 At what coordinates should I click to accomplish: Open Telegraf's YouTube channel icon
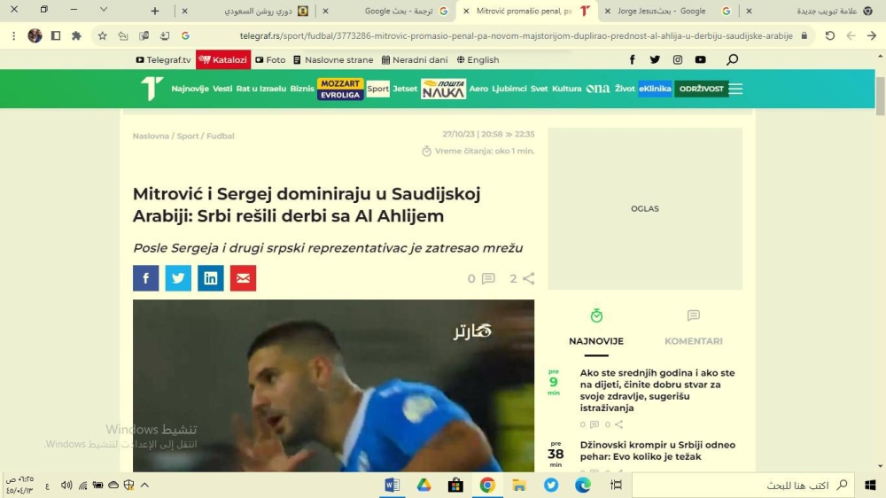pos(701,59)
